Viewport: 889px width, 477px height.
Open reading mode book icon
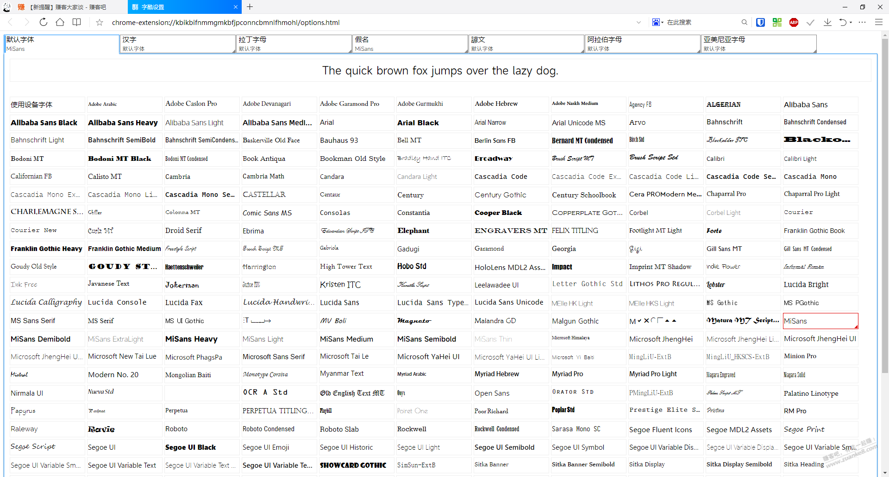77,22
